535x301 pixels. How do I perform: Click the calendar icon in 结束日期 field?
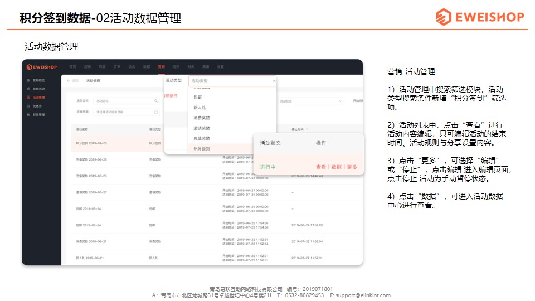(156, 112)
